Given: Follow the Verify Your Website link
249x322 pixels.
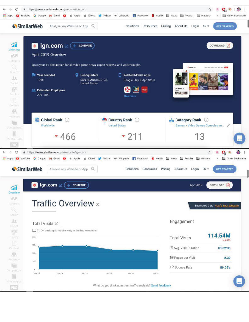Looking at the screenshot, I should (227, 206).
